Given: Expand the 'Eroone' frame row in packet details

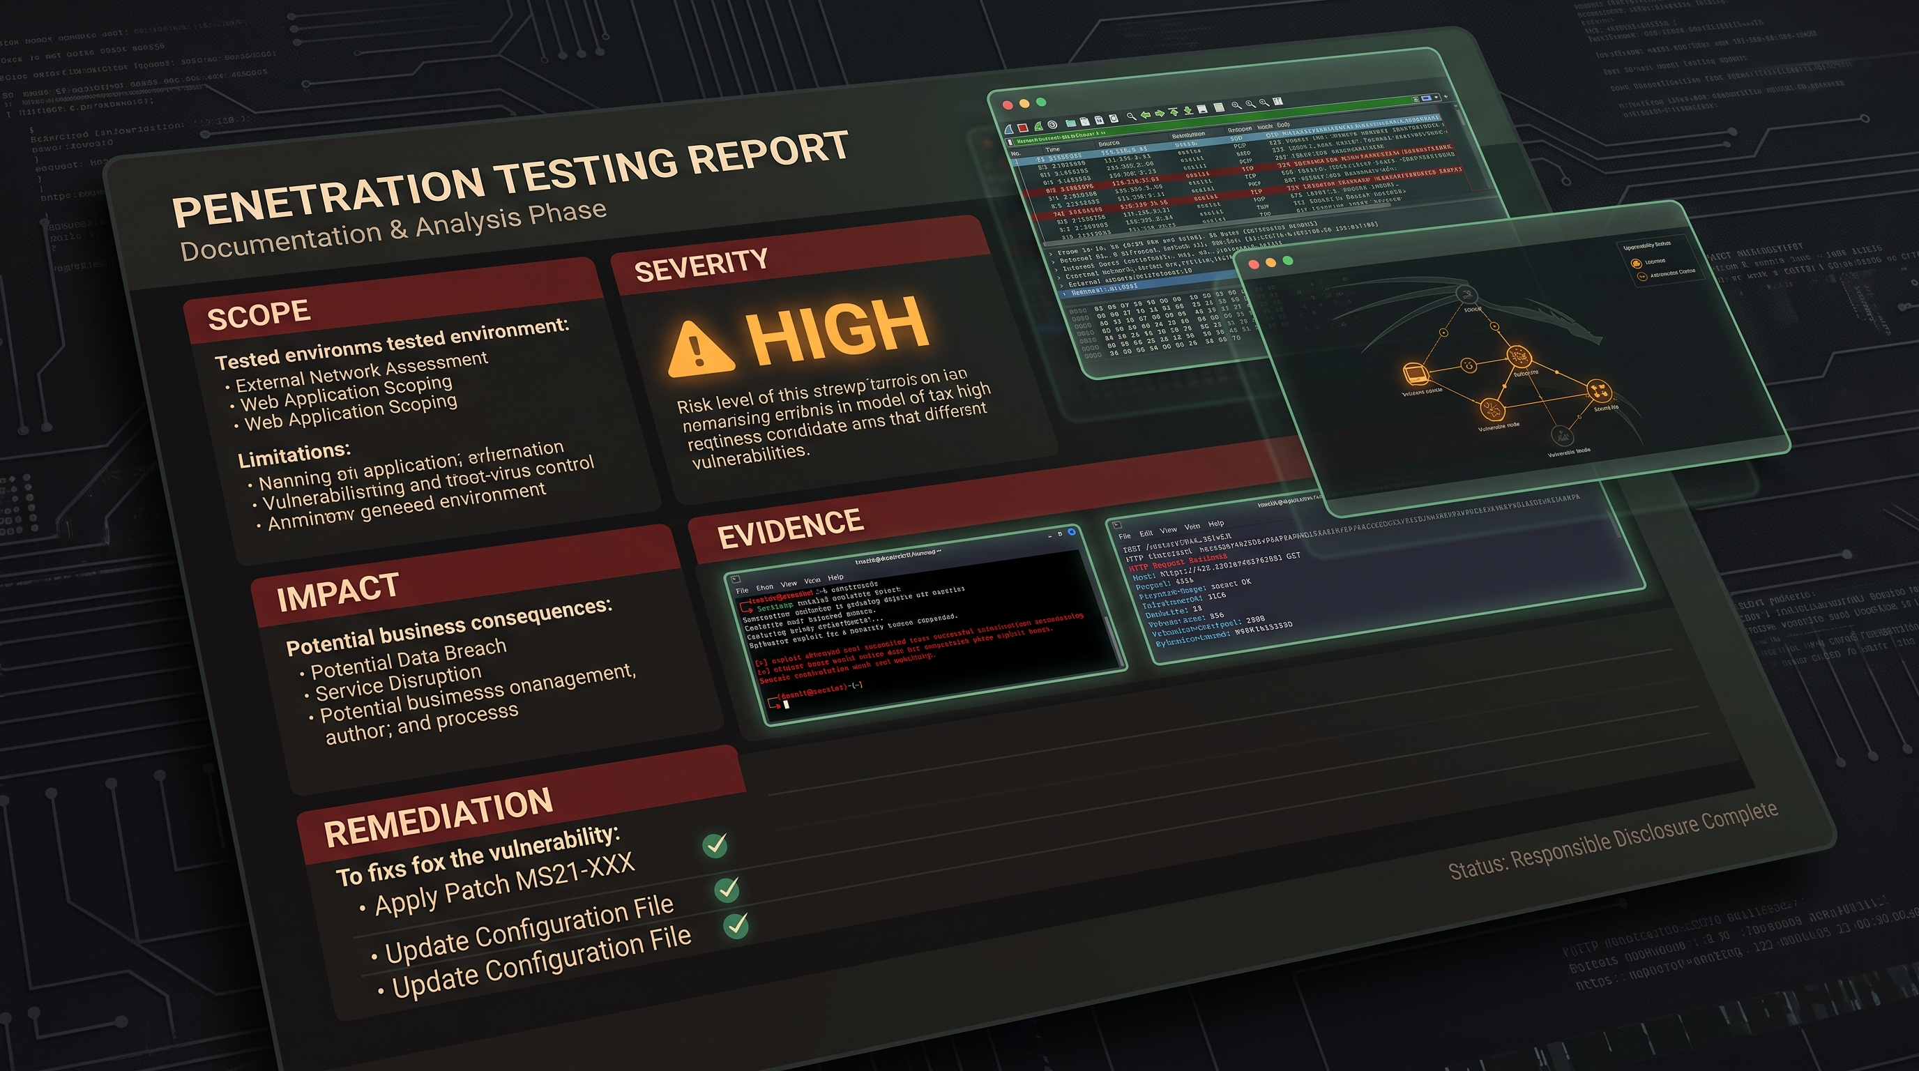Looking at the screenshot, I should pyautogui.click(x=1051, y=255).
